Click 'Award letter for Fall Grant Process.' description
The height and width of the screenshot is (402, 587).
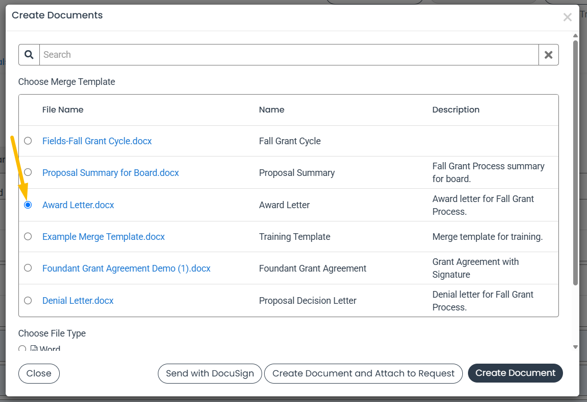[x=483, y=205]
